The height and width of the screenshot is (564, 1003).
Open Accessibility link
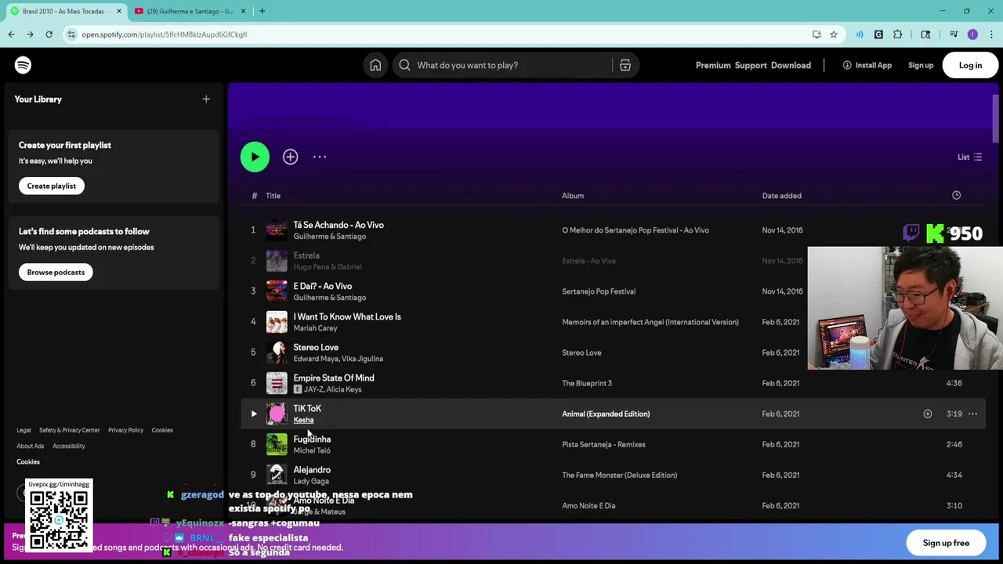click(x=69, y=446)
